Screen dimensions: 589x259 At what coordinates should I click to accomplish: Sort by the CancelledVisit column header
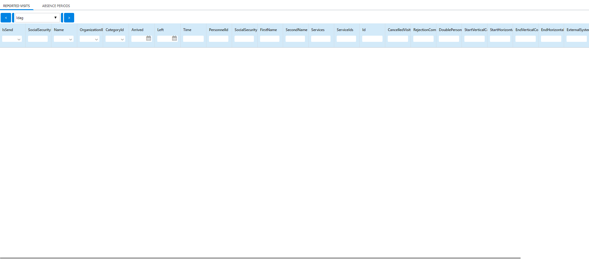point(399,30)
